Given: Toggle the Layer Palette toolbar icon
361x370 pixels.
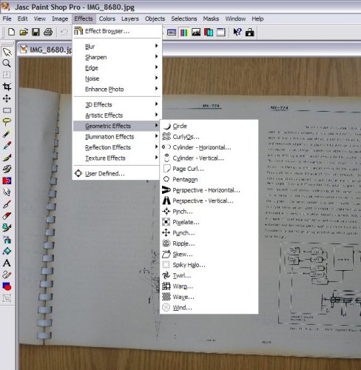Looking at the screenshot, I should (209, 33).
